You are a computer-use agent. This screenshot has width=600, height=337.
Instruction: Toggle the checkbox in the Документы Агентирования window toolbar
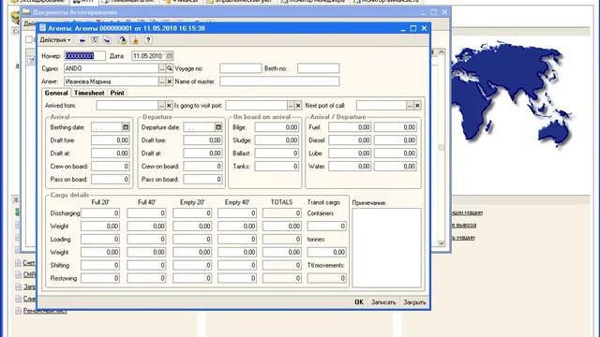coord(29,39)
